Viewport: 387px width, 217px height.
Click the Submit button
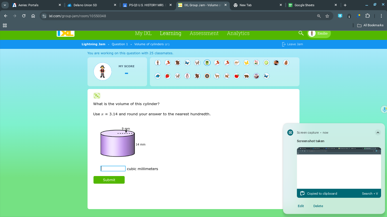(109, 180)
